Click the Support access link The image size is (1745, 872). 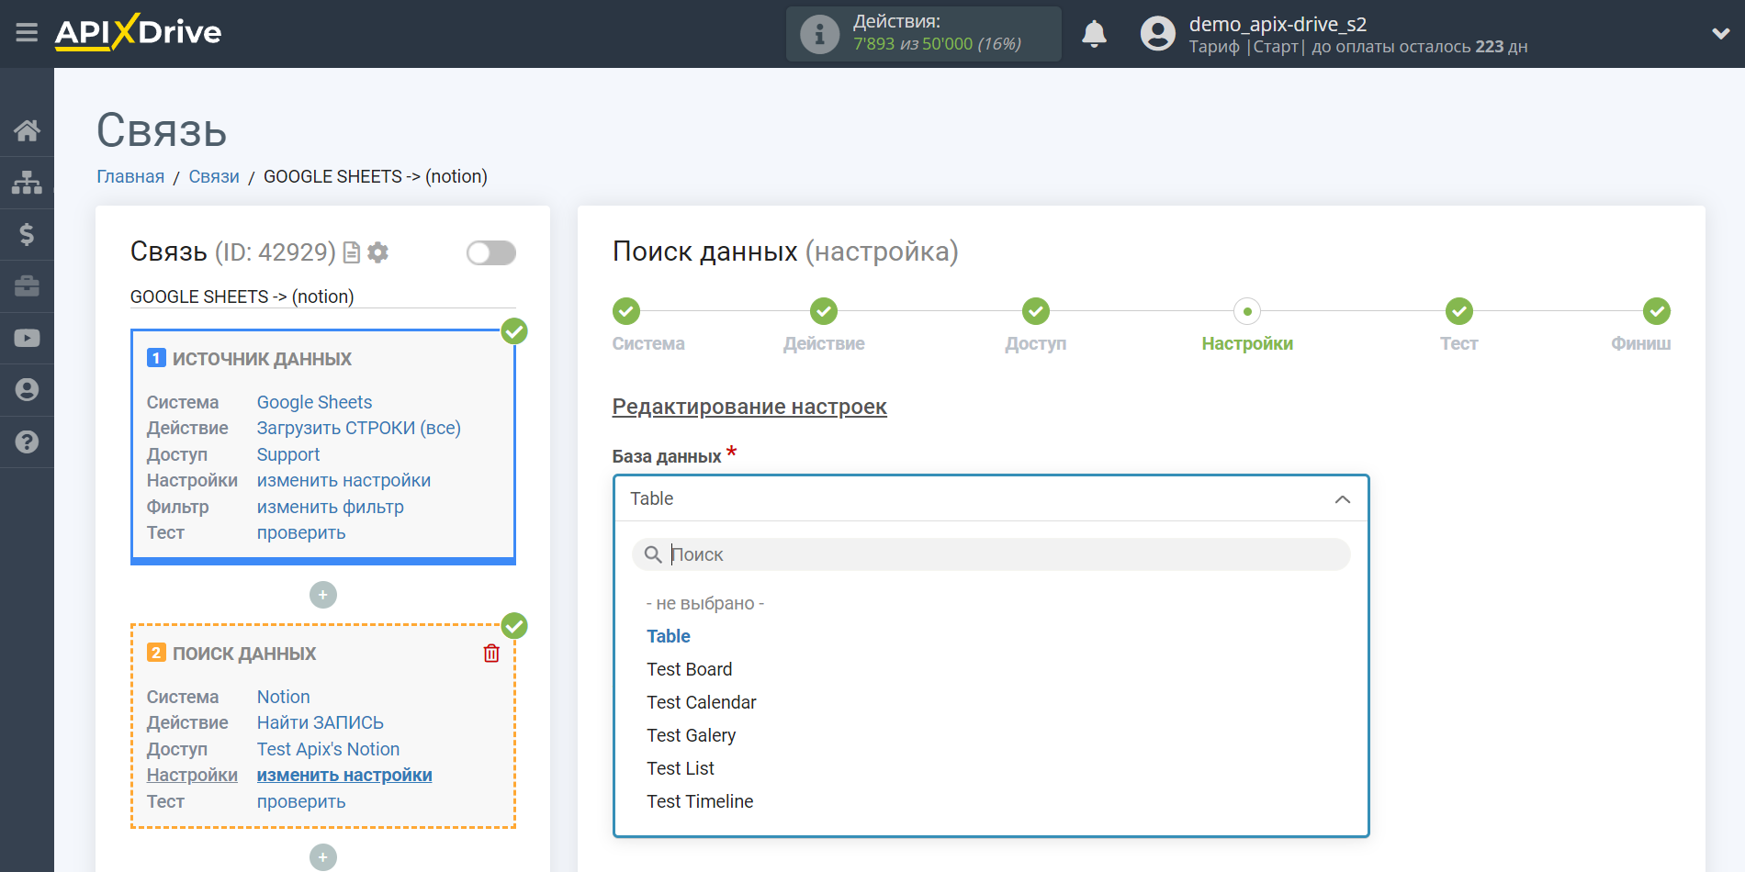tap(288, 454)
